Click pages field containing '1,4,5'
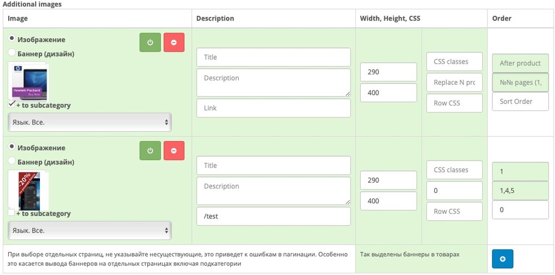555x275 pixels. point(520,191)
